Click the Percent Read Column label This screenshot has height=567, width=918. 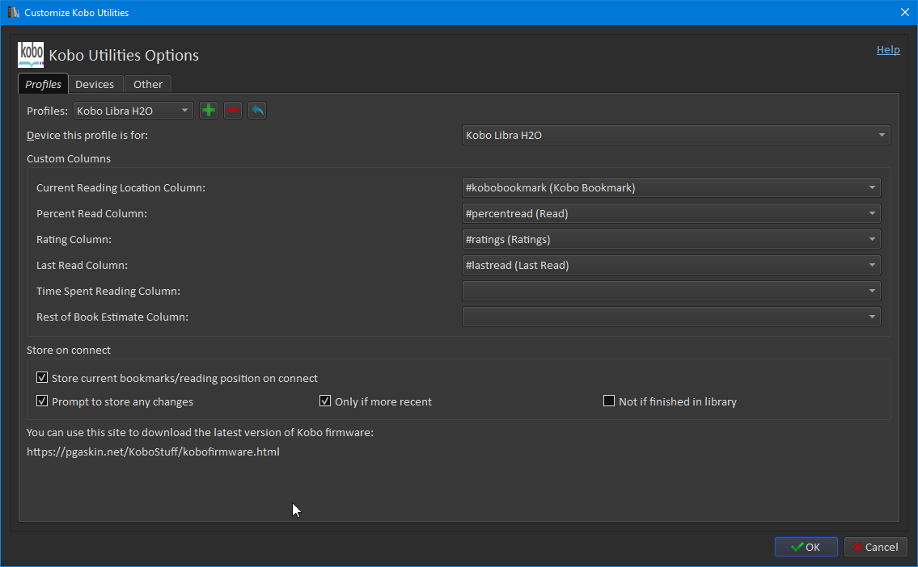coord(92,213)
